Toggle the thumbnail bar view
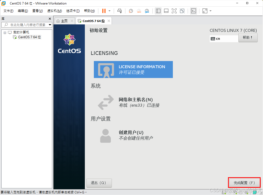The width and height of the screenshot is (263, 195). tap(166, 11)
